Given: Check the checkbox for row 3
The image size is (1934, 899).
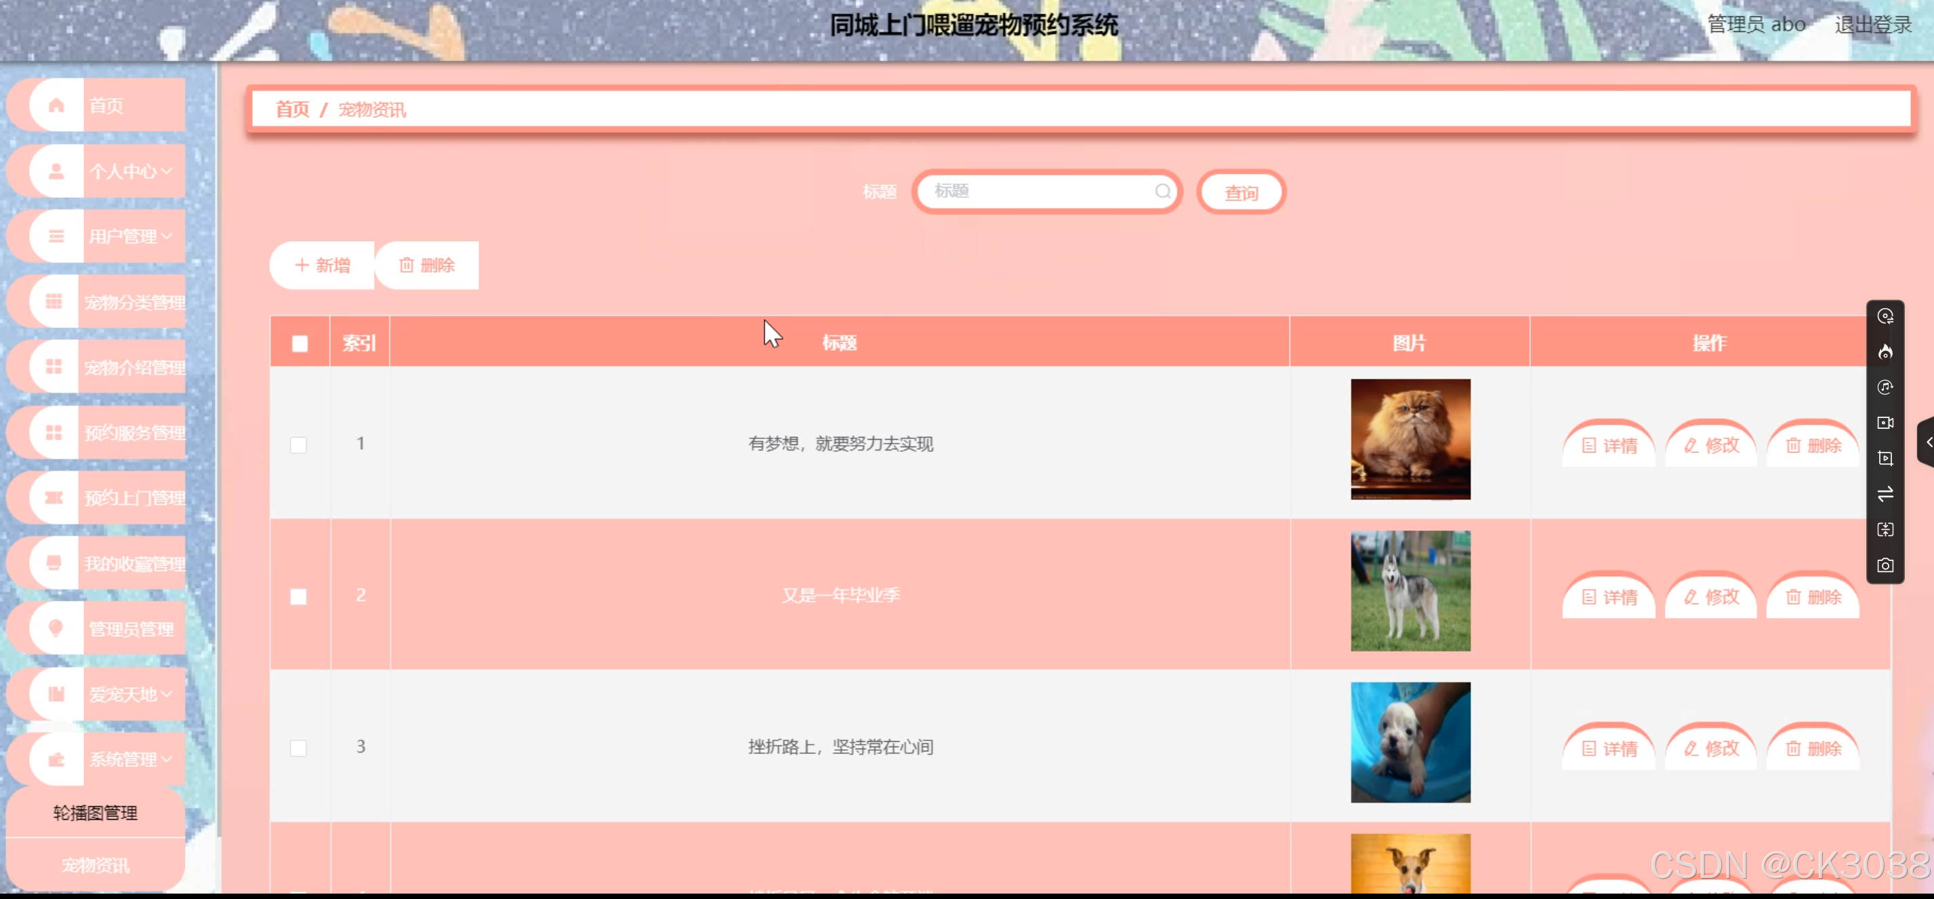Looking at the screenshot, I should click(298, 748).
